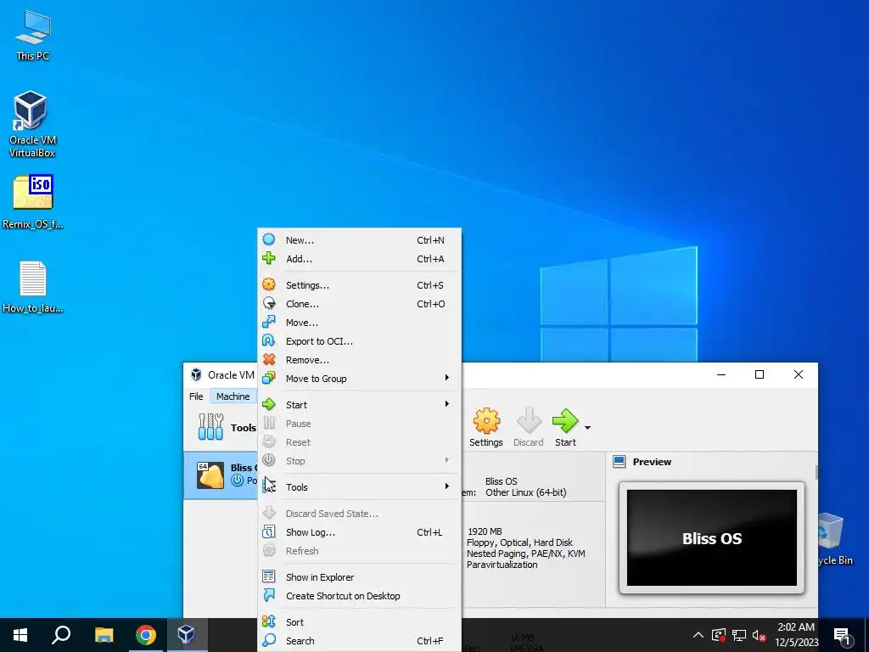Show hidden system tray icons chevron
Screen dimensions: 869x652
pos(698,635)
